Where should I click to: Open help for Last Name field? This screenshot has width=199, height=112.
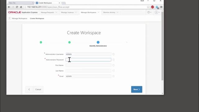[113, 71]
